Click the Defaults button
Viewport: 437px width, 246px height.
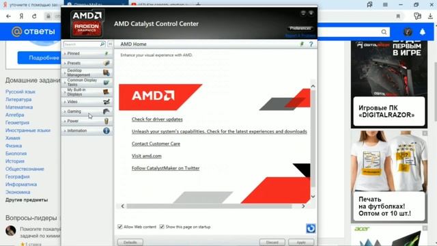(130, 242)
